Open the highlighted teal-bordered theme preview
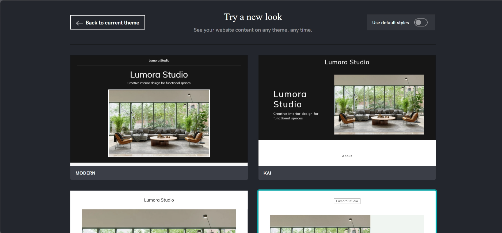This screenshot has width=502, height=233. (347, 212)
